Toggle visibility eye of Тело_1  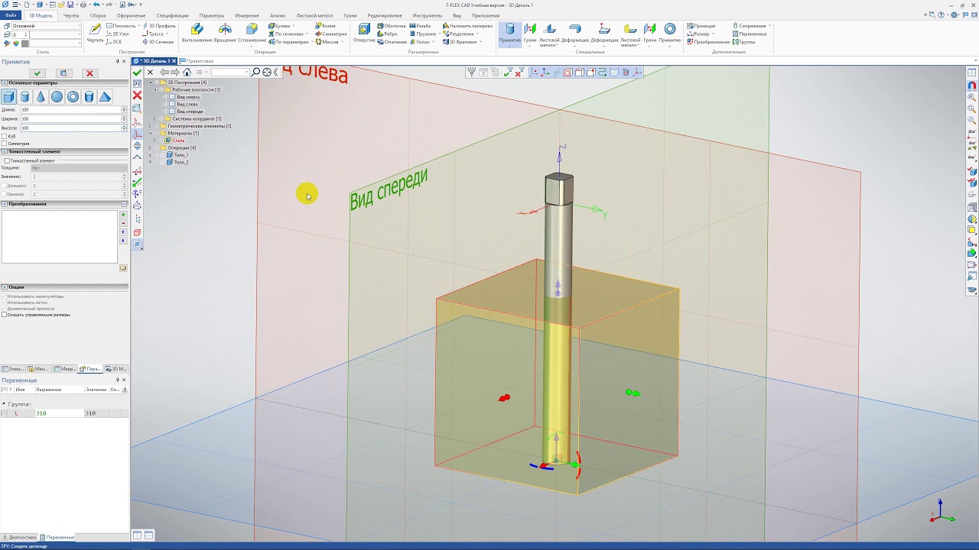click(x=158, y=155)
